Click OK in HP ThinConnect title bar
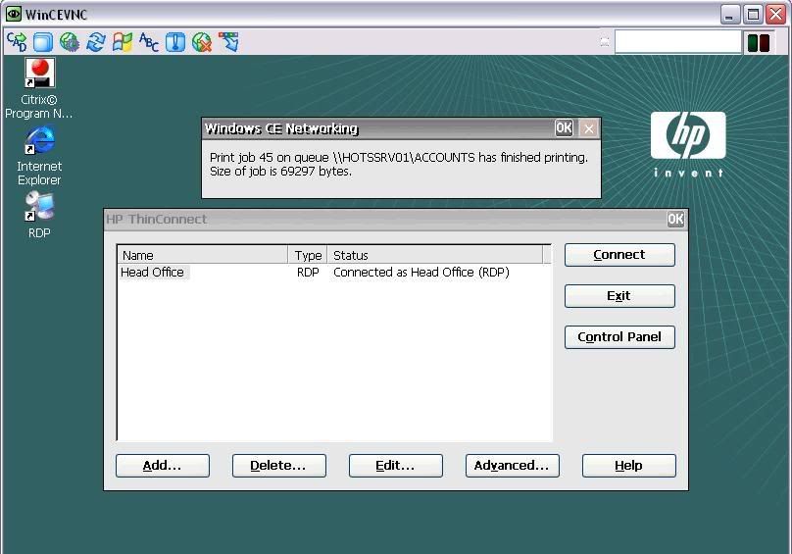Viewport: 792px width, 554px height. (x=675, y=220)
